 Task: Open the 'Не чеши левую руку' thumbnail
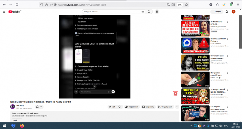point(195,29)
